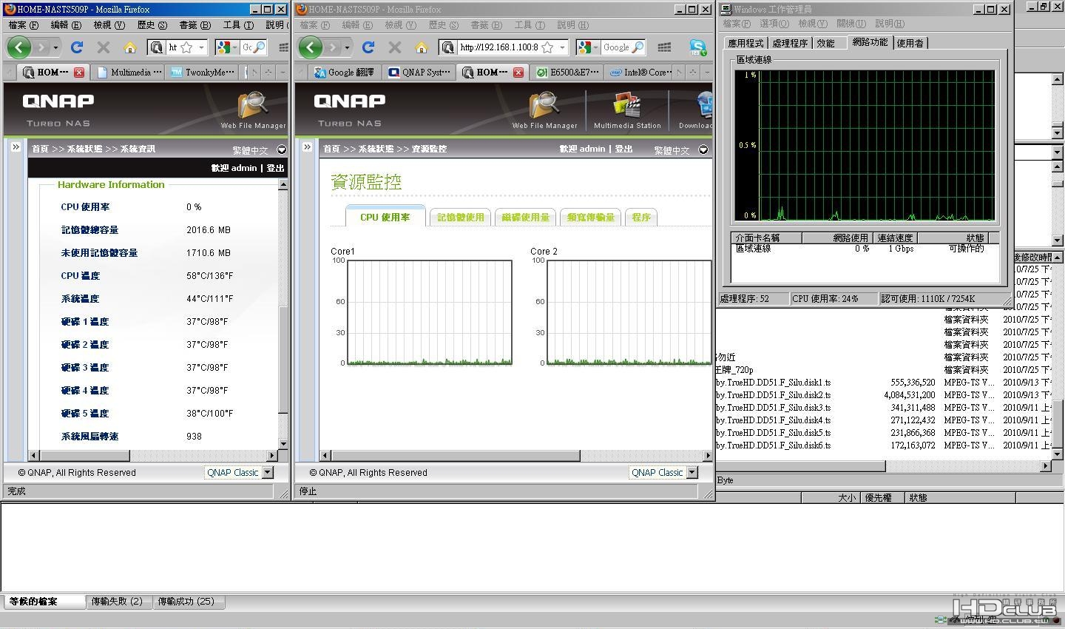The height and width of the screenshot is (629, 1065).
Task: Open Web File Manager in the 資源監控 window
Action: point(544,110)
